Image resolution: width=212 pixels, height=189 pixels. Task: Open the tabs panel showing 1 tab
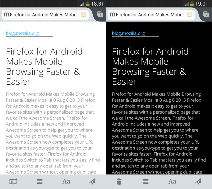point(100,15)
